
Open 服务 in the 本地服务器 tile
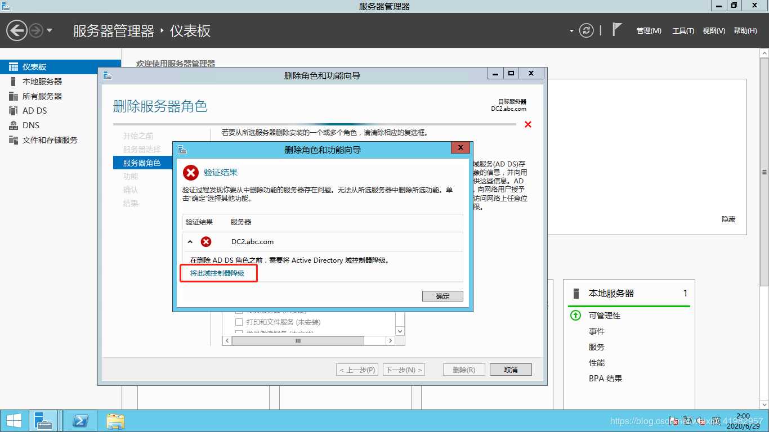597,348
